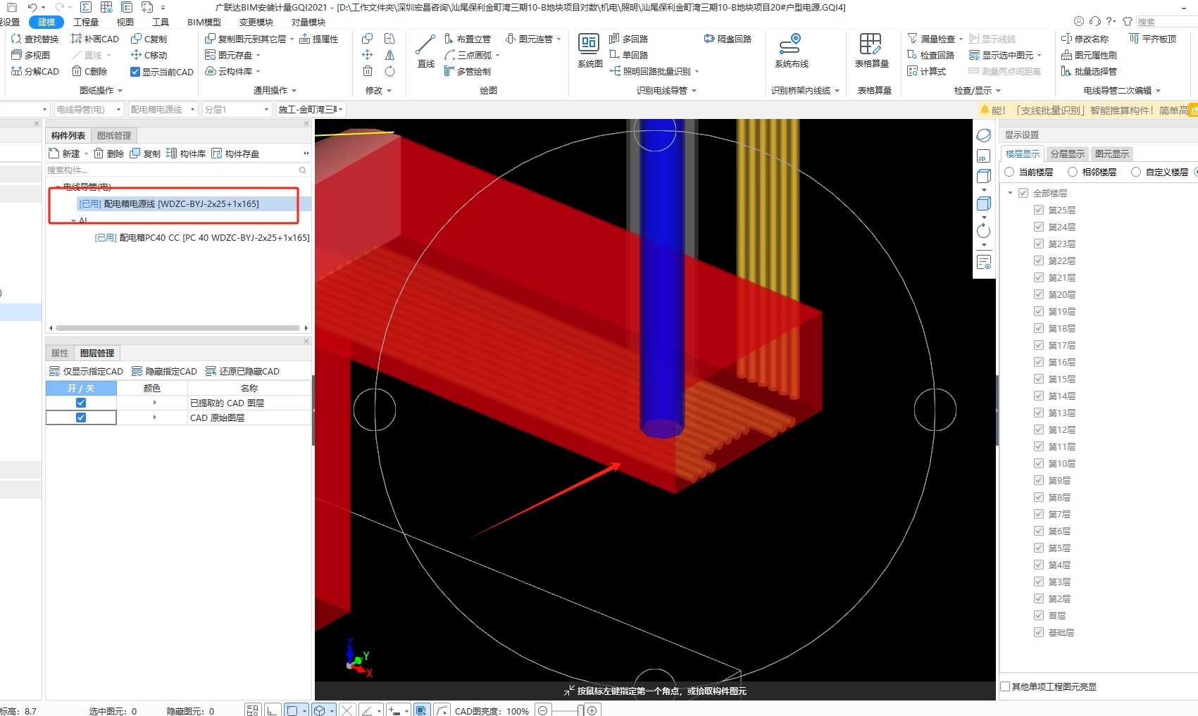
Task: Open the 多视图 multi-view tool
Action: 30,55
